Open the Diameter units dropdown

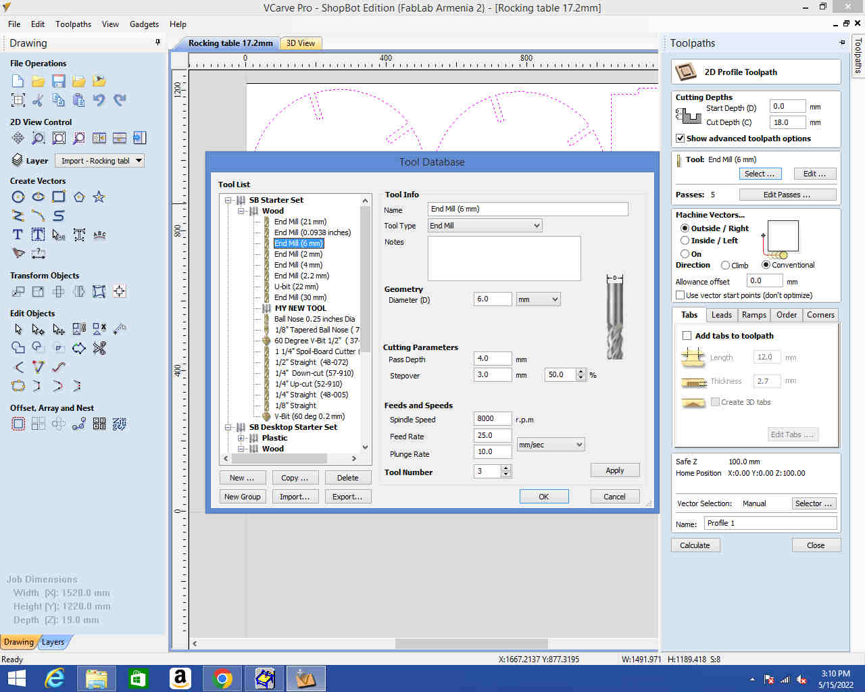tap(538, 299)
